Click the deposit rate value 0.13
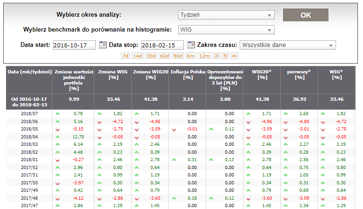The image size is (363, 209). 229,160
